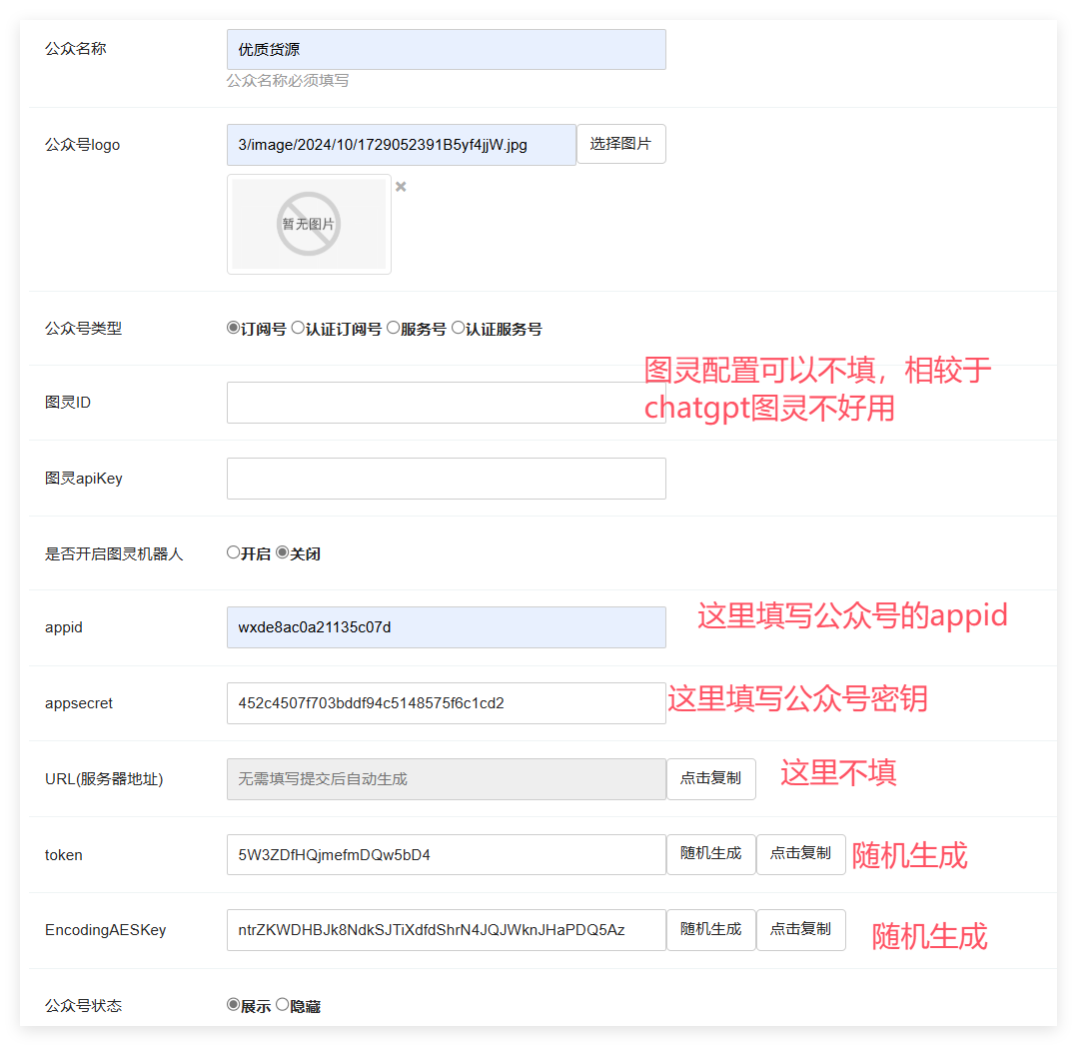This screenshot has height=1046, width=1077.
Task: Set 公众号状态 to 隐藏
Action: tap(283, 1005)
